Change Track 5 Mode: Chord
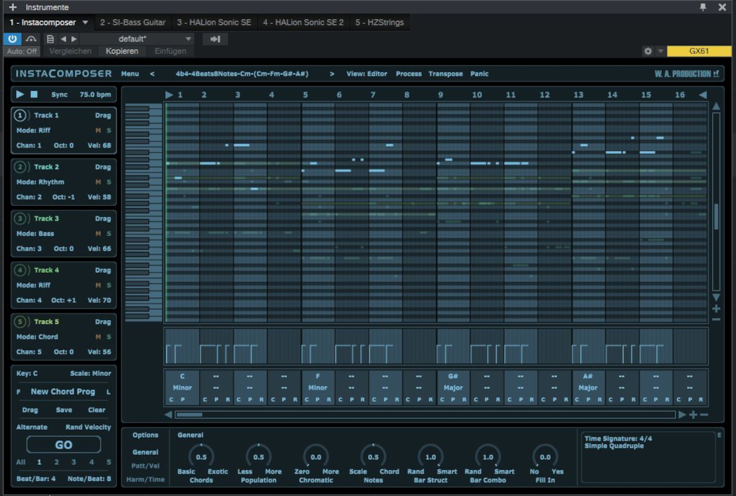This screenshot has height=496, width=736. (37, 337)
